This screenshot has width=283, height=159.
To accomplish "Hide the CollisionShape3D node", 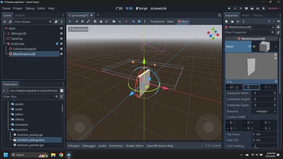I will coord(61,49).
